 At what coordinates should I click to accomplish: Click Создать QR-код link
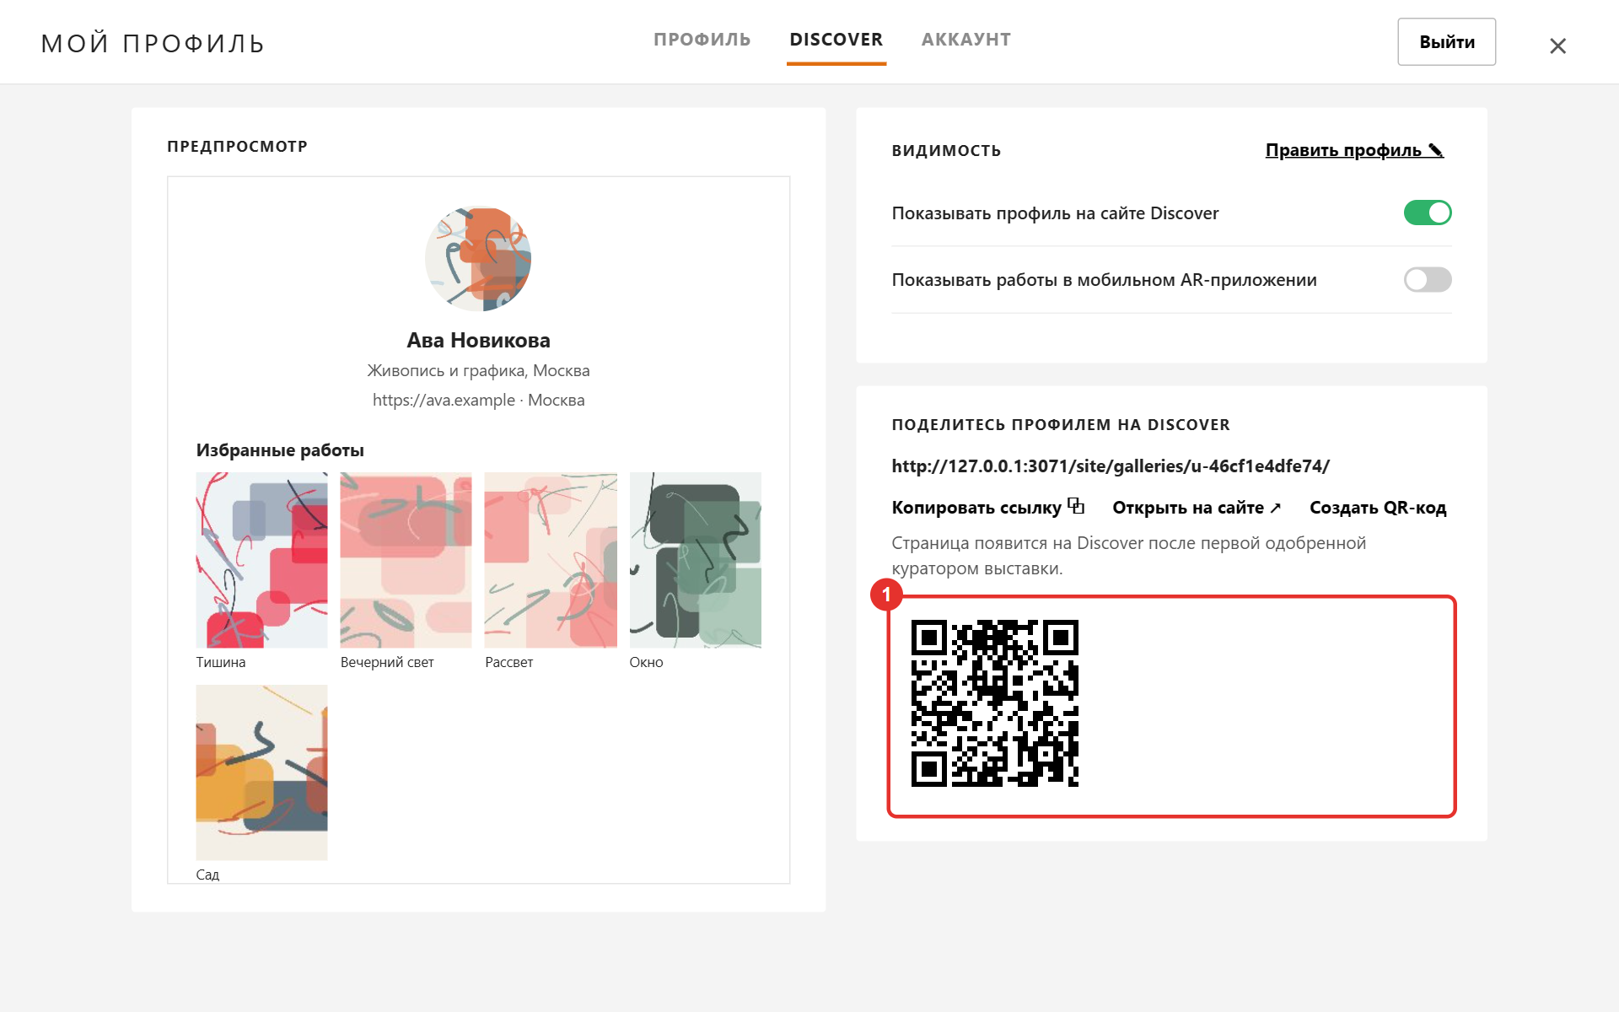tap(1378, 508)
